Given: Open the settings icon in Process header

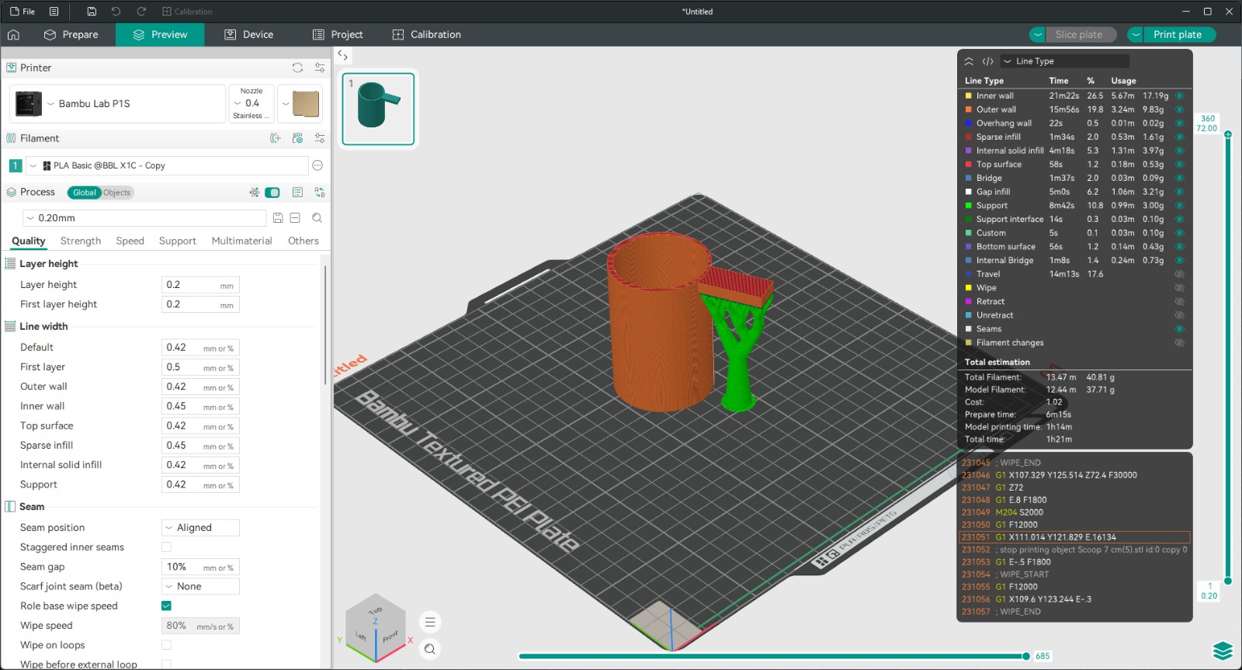Looking at the screenshot, I should coord(297,193).
